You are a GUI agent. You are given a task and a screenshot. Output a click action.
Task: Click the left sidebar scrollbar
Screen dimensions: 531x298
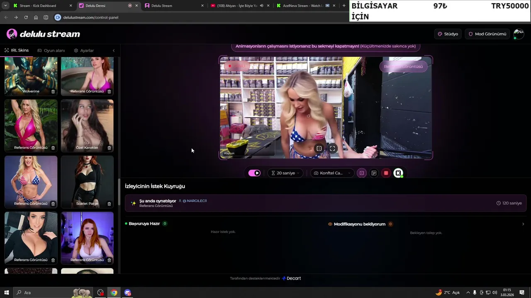[x=119, y=192]
